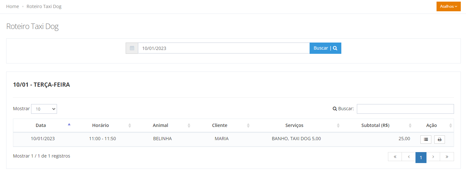
Task: Click the Buscar search button
Action: (325, 48)
